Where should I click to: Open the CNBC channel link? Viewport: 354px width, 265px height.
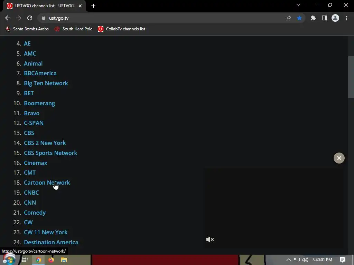pos(31,193)
